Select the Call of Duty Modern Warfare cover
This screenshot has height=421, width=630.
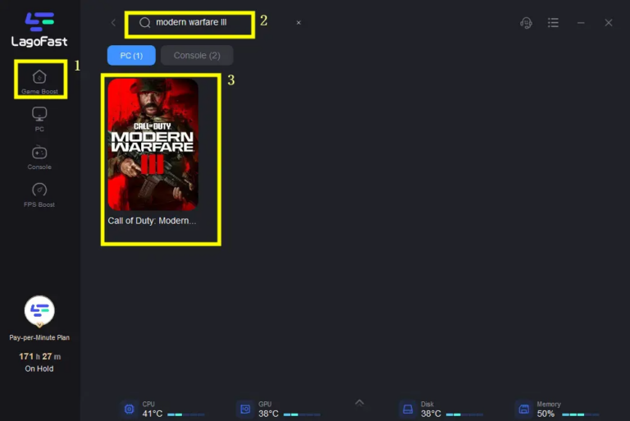(153, 144)
